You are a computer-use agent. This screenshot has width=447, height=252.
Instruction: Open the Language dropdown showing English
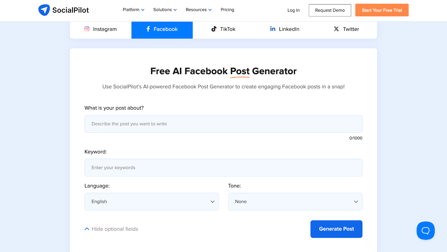click(x=152, y=202)
